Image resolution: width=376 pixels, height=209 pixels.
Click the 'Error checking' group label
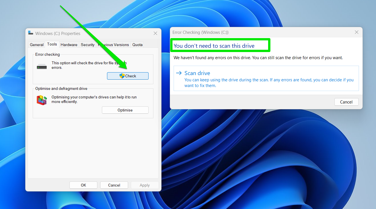pyautogui.click(x=48, y=54)
